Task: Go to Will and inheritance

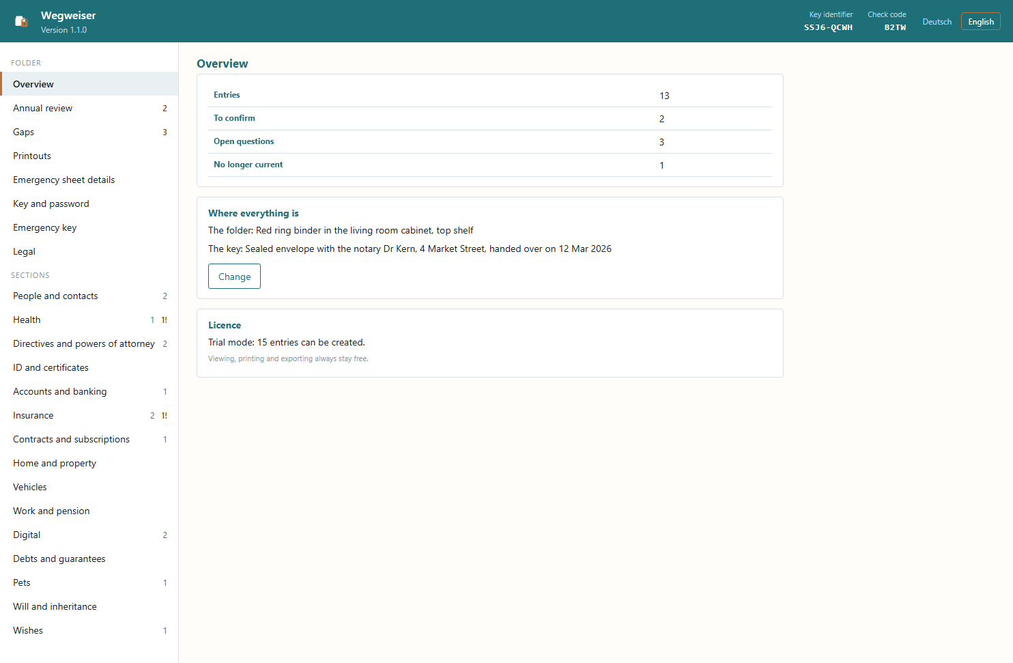Action: tap(89, 606)
